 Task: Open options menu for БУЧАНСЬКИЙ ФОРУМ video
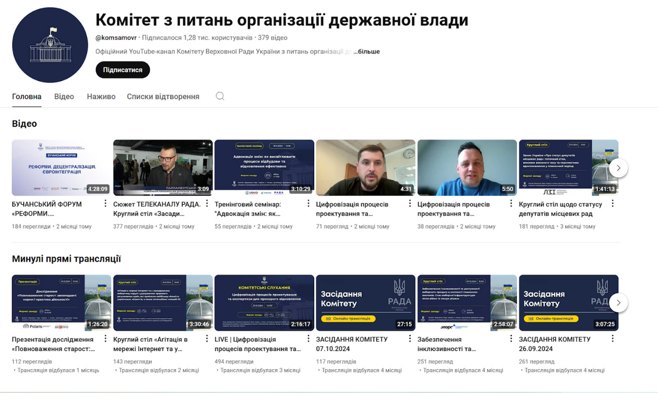click(105, 204)
